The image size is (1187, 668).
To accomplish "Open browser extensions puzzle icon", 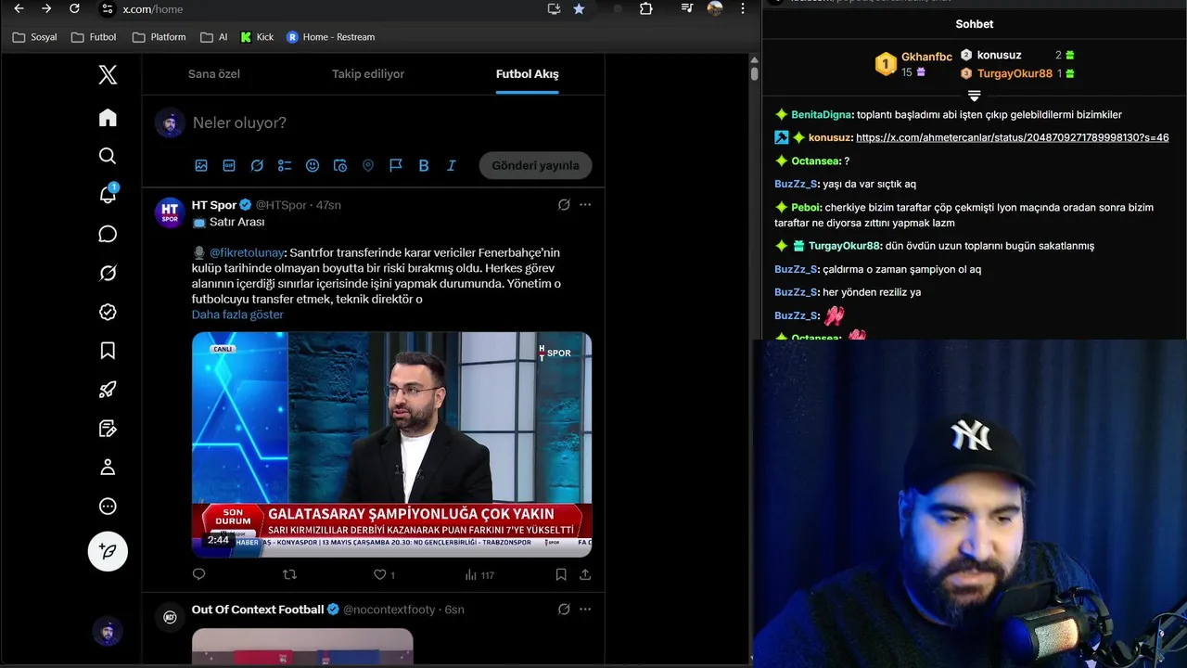I will (x=646, y=8).
